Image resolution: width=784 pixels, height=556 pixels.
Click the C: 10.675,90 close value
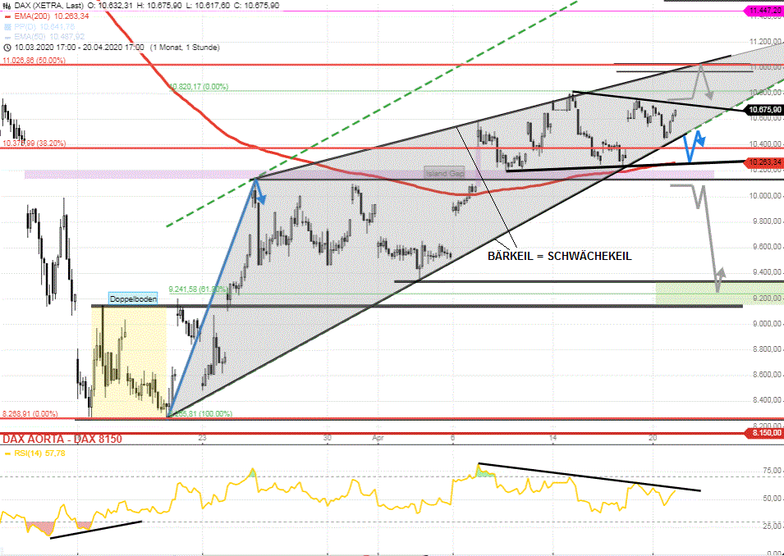256,6
